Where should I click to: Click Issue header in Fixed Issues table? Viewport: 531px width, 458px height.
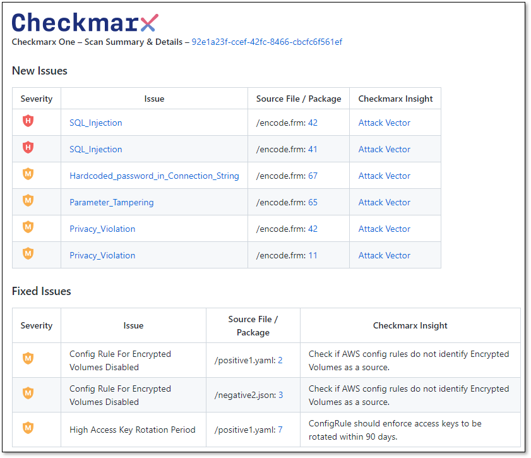click(133, 325)
